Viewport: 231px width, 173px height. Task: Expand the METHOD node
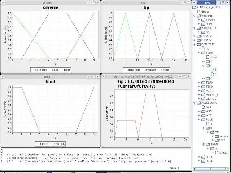tap(199, 95)
